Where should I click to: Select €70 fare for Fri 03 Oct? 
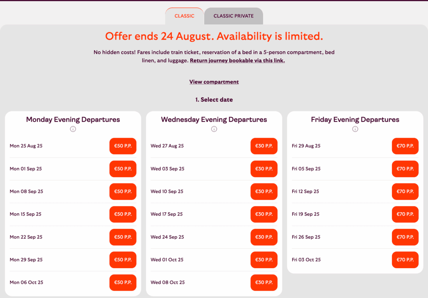(405, 260)
